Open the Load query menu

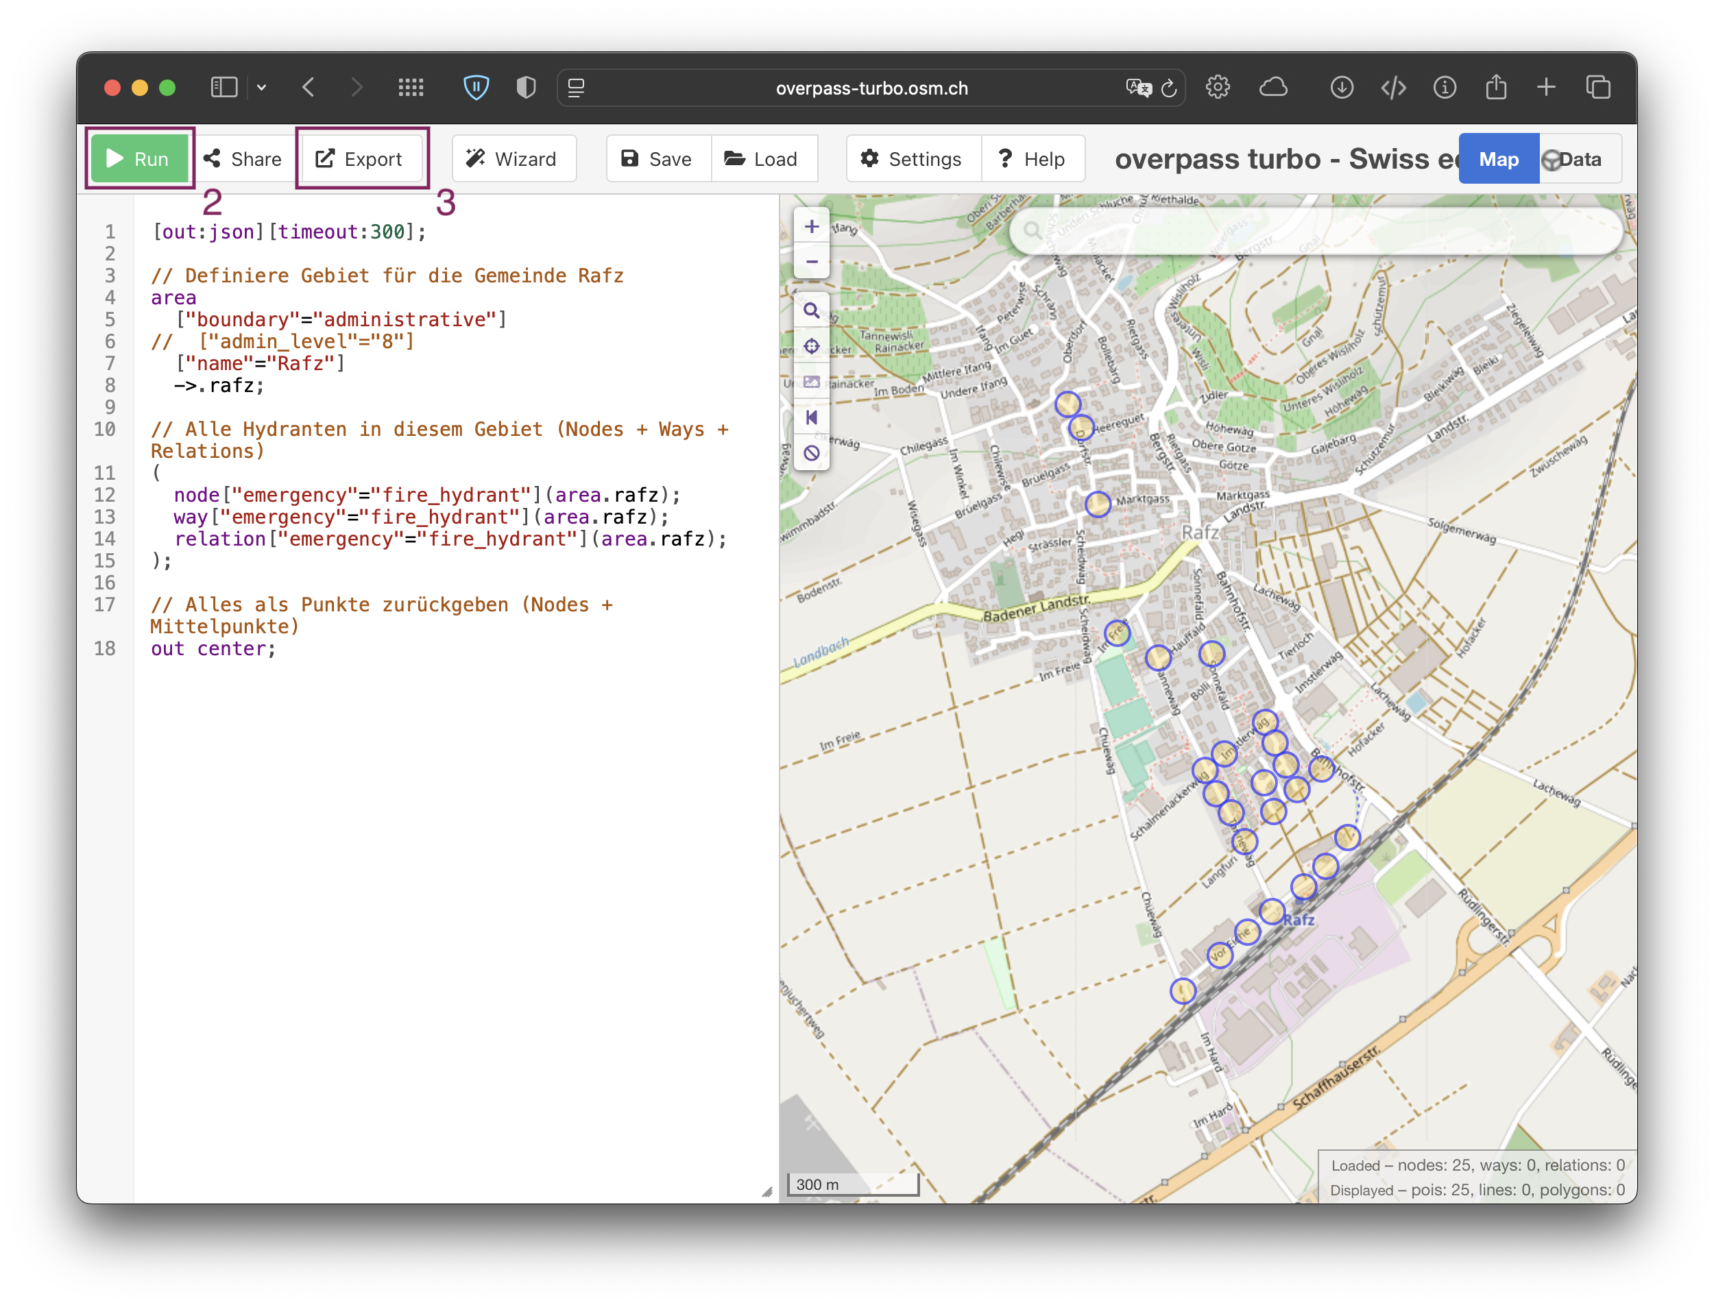[763, 159]
